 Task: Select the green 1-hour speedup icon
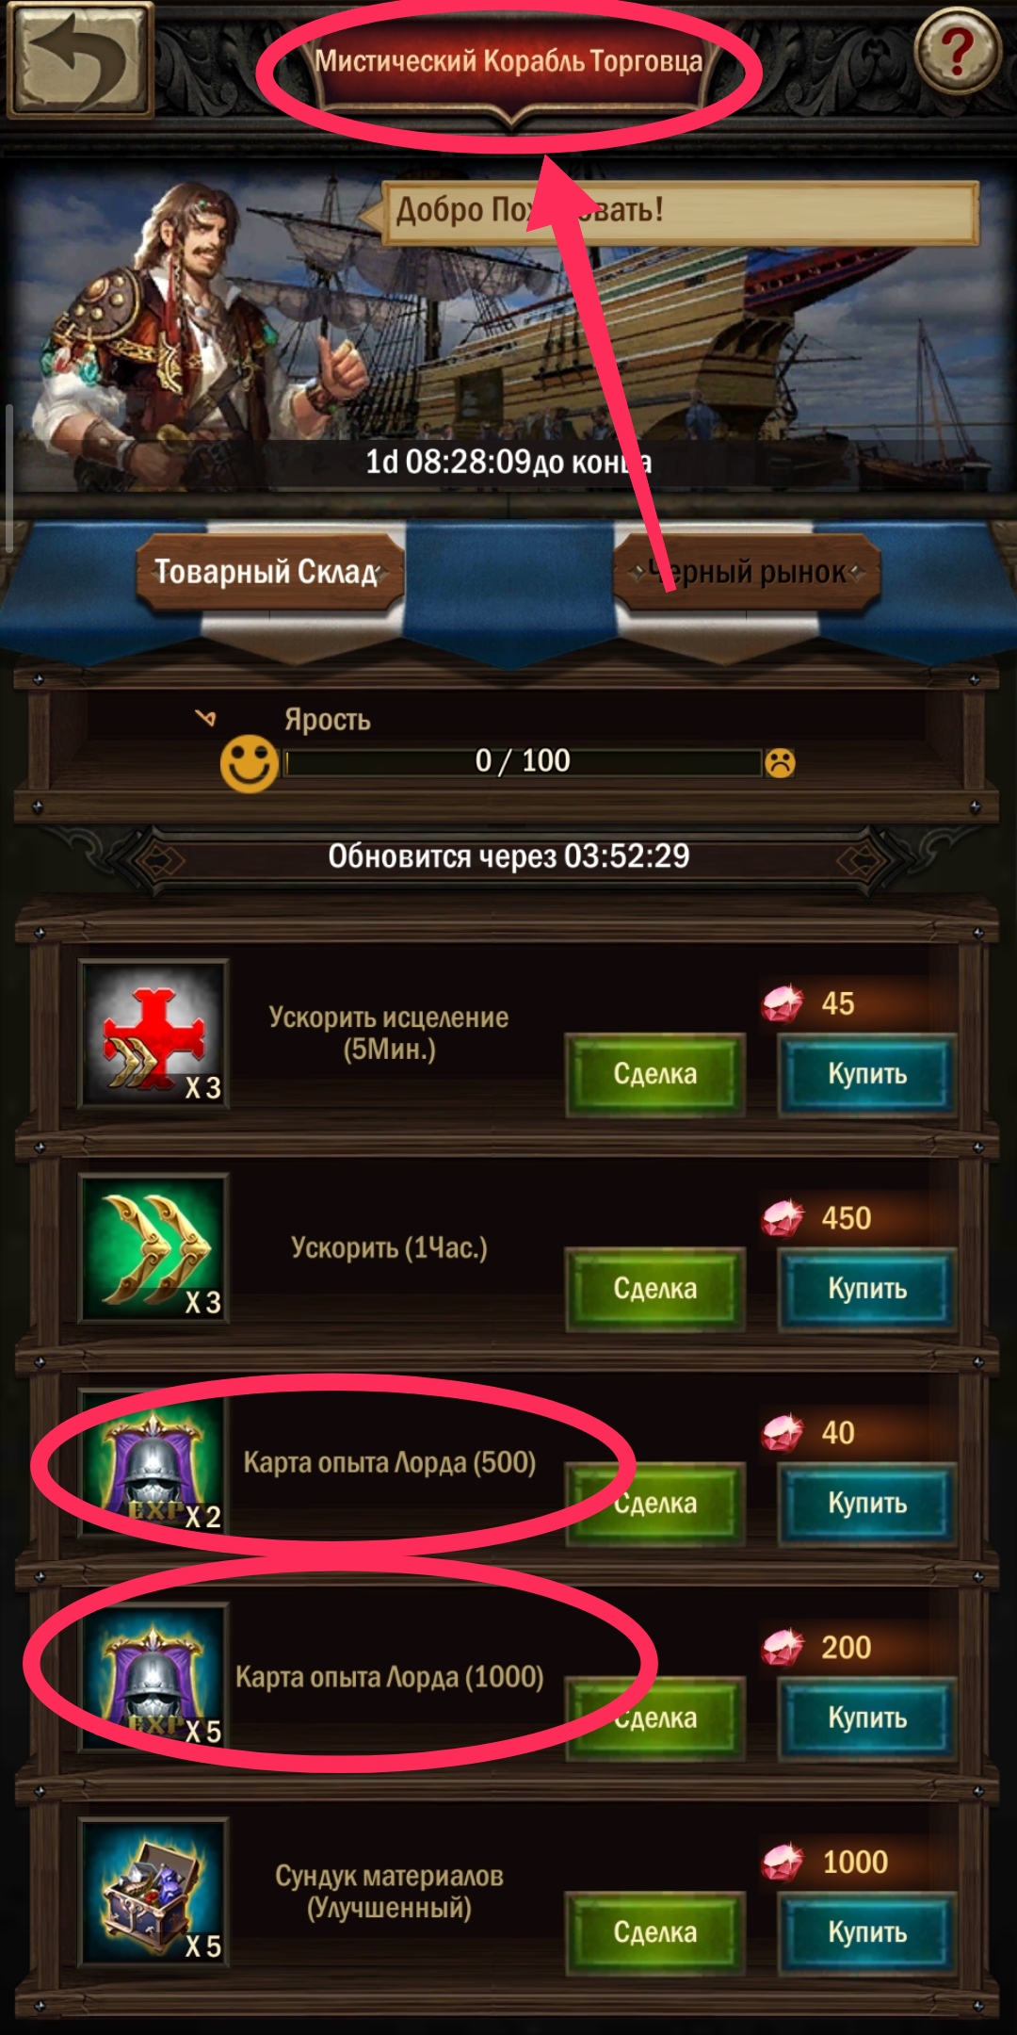pyautogui.click(x=153, y=1247)
